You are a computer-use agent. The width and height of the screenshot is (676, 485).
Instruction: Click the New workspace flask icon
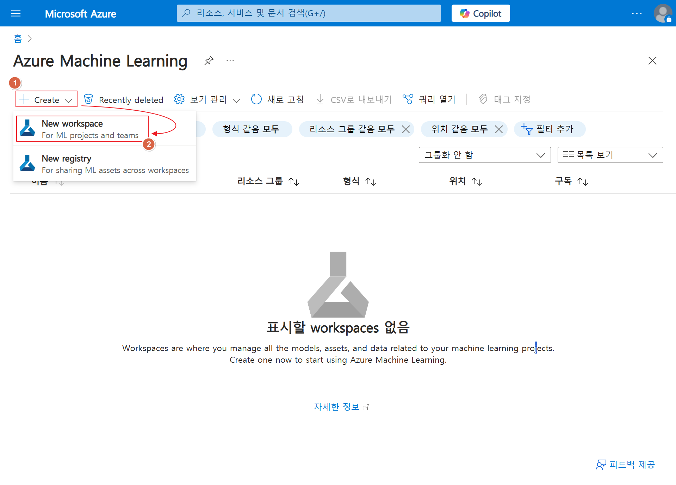click(x=27, y=128)
